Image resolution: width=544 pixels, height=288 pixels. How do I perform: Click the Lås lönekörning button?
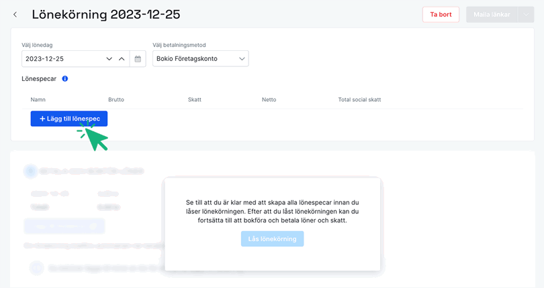pos(272,239)
